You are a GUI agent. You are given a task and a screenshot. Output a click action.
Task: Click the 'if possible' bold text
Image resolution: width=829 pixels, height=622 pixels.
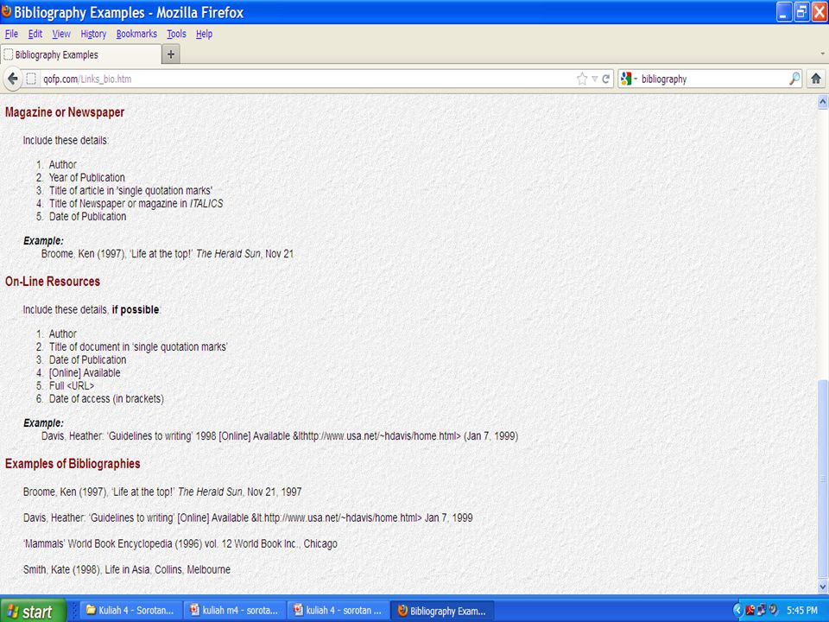point(136,309)
